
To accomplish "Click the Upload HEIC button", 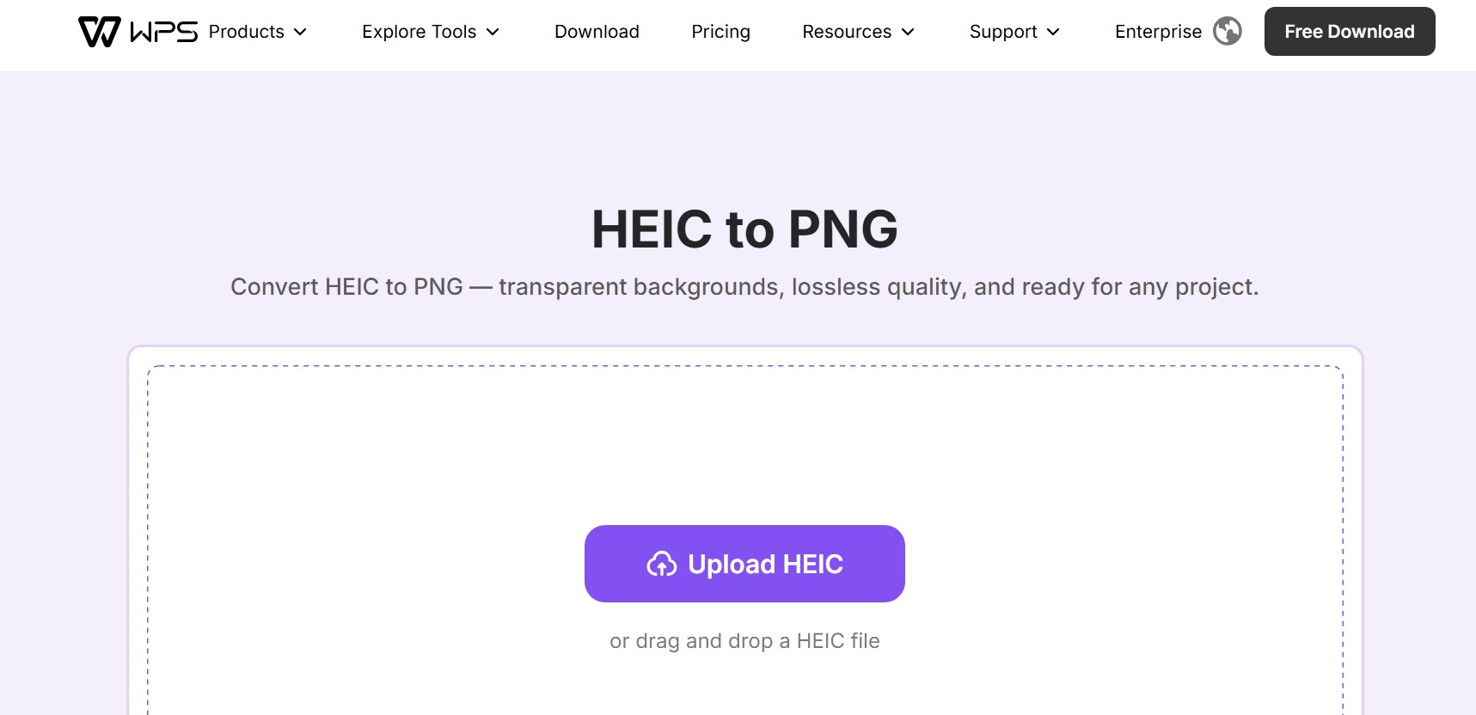I will pos(744,564).
